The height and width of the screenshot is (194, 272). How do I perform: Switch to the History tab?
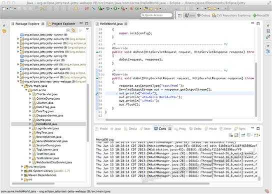pyautogui.click(x=211, y=129)
